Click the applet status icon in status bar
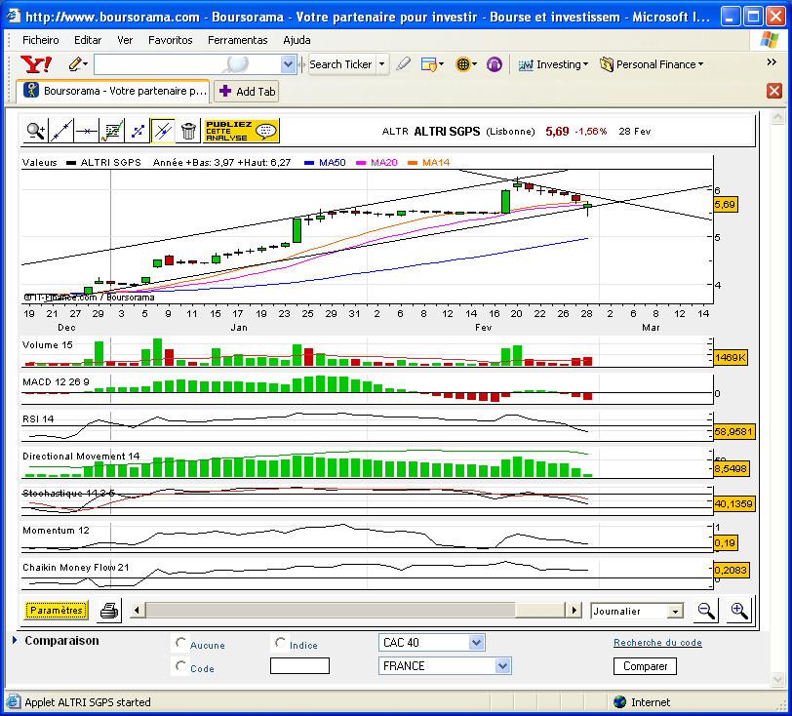This screenshot has width=792, height=716. point(13,701)
